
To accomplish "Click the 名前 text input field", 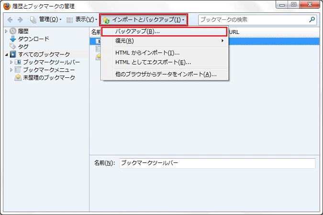I will click(x=217, y=163).
